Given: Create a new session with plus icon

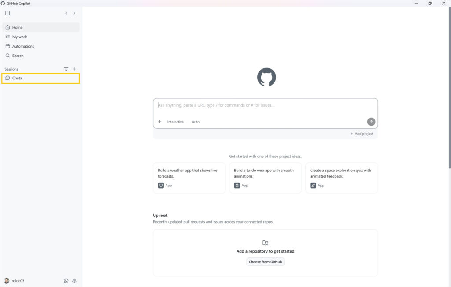Looking at the screenshot, I should 74,69.
